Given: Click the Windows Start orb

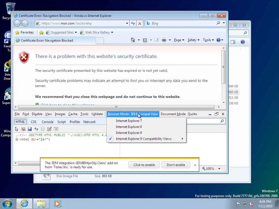Looking at the screenshot, I should tap(7, 204).
